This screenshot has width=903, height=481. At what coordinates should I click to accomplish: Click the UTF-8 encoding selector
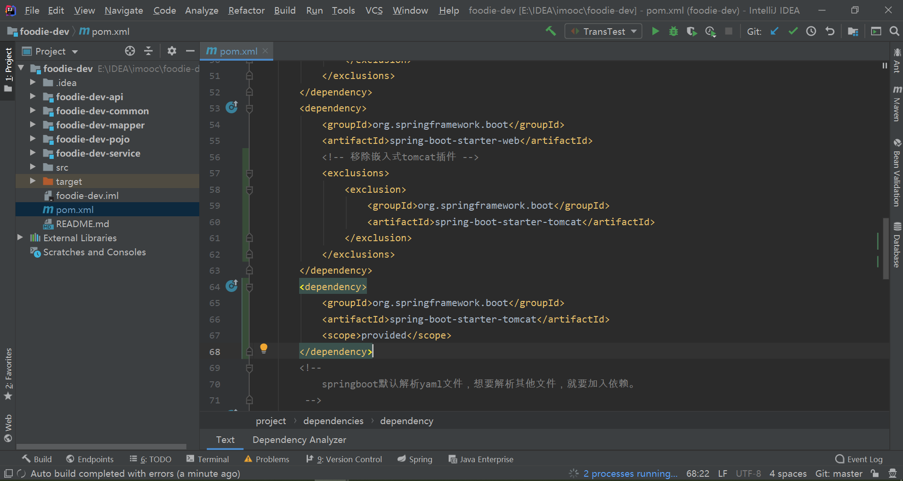pyautogui.click(x=748, y=473)
